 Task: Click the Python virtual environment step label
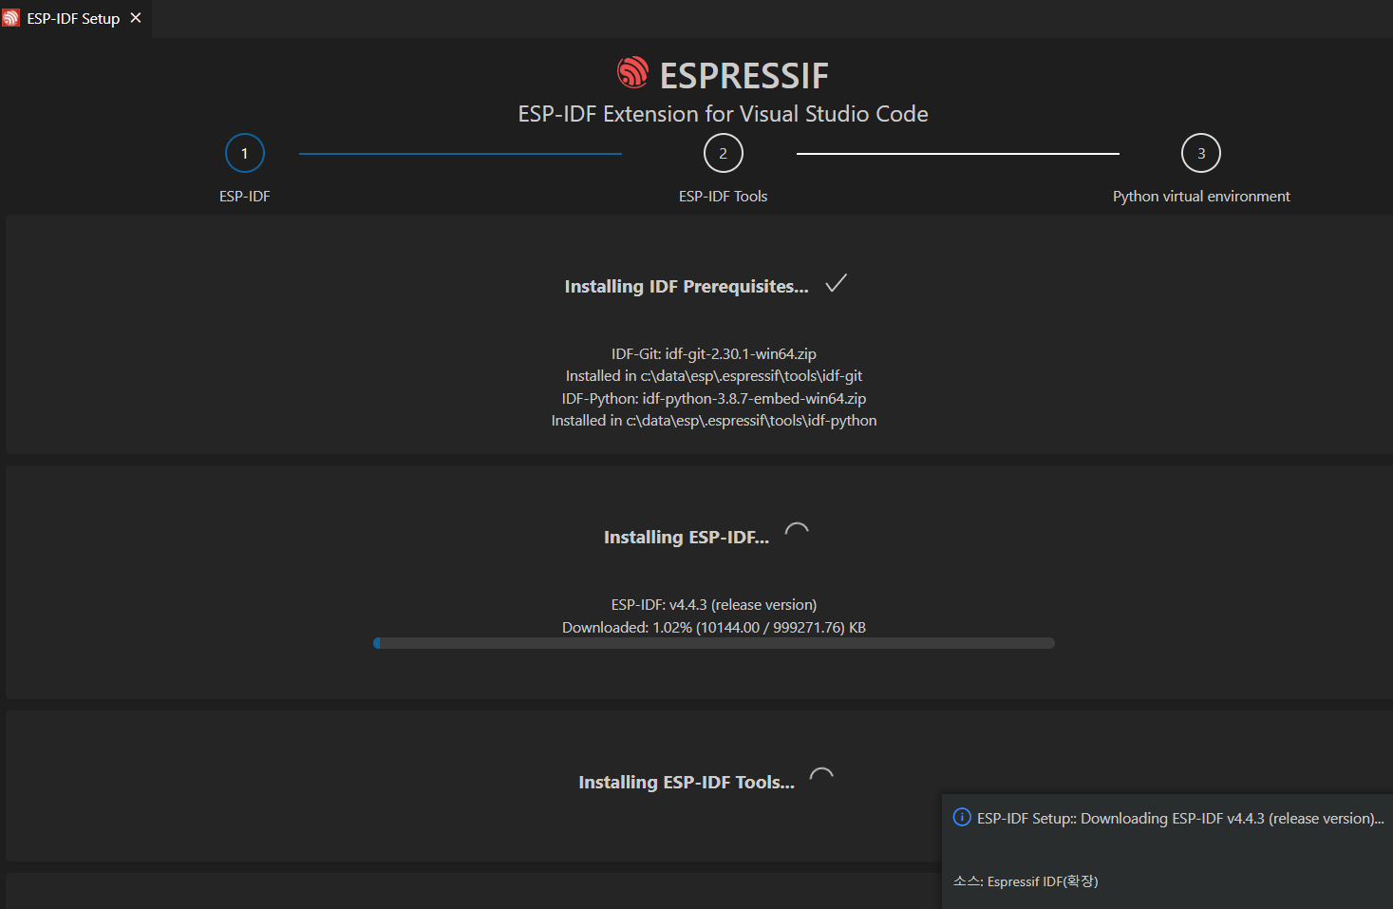click(x=1201, y=197)
